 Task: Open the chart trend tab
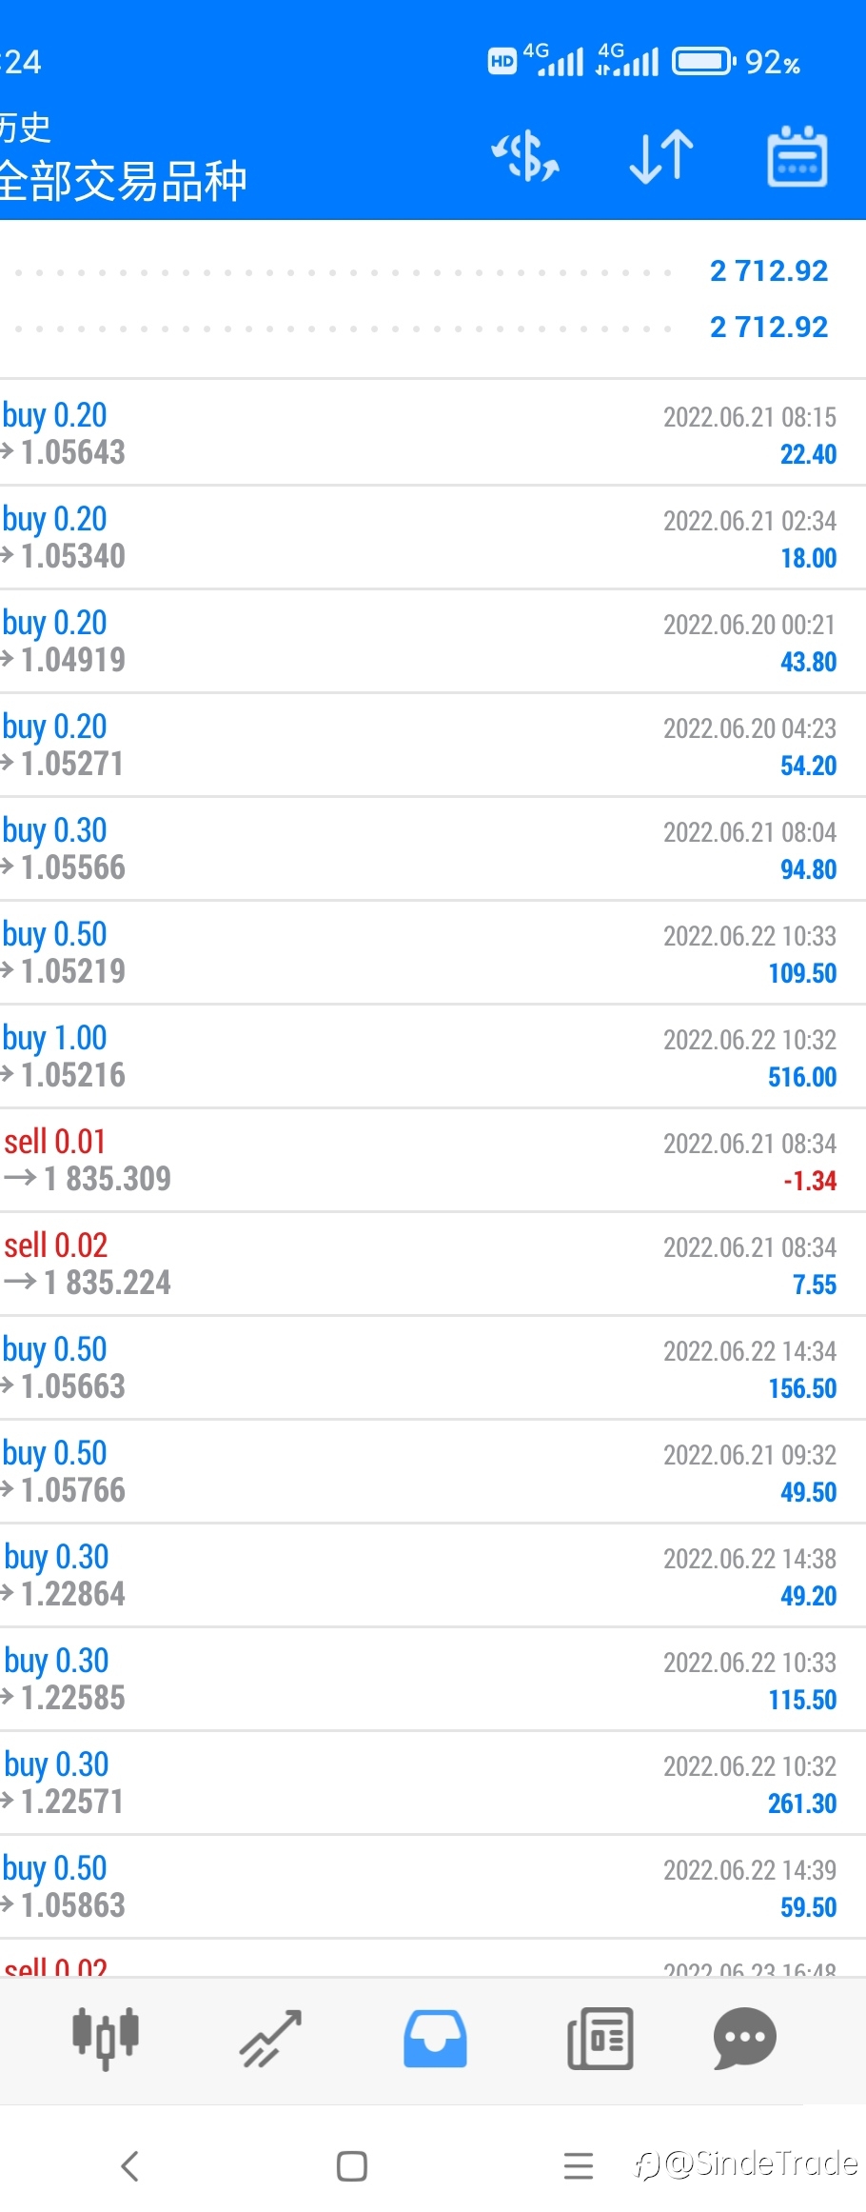(271, 2039)
